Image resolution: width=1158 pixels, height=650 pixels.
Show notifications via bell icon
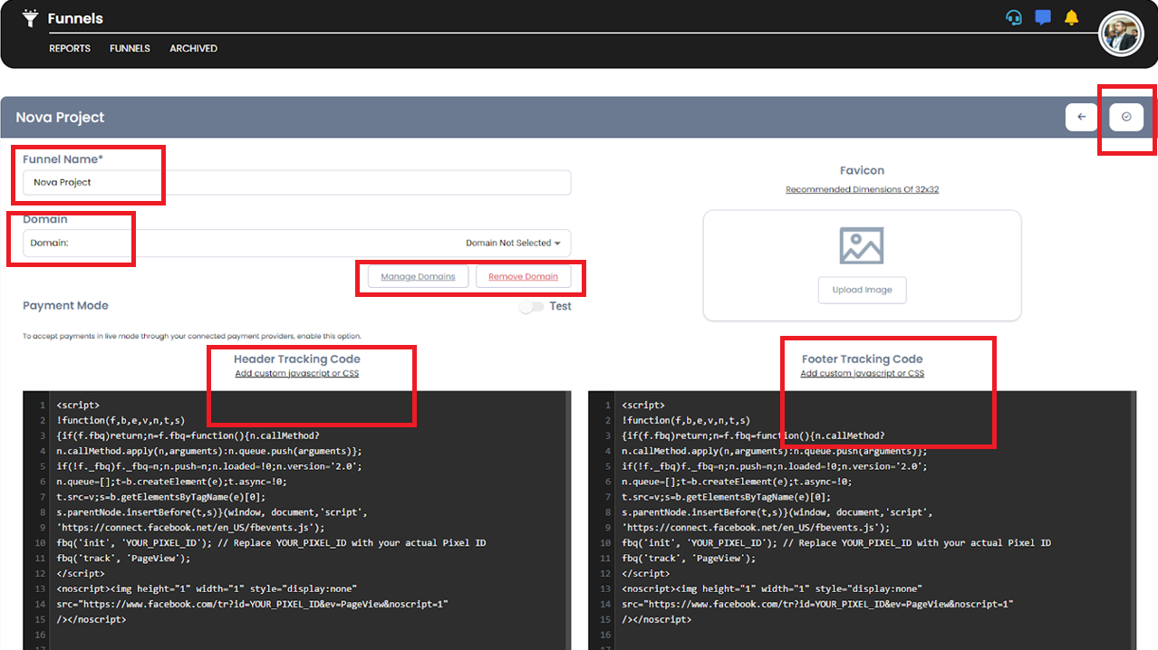(x=1072, y=18)
